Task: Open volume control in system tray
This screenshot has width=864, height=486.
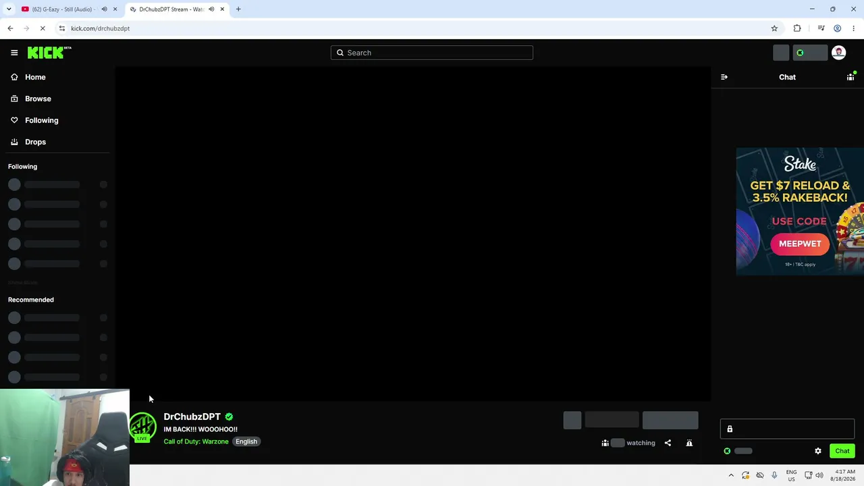Action: tap(819, 475)
